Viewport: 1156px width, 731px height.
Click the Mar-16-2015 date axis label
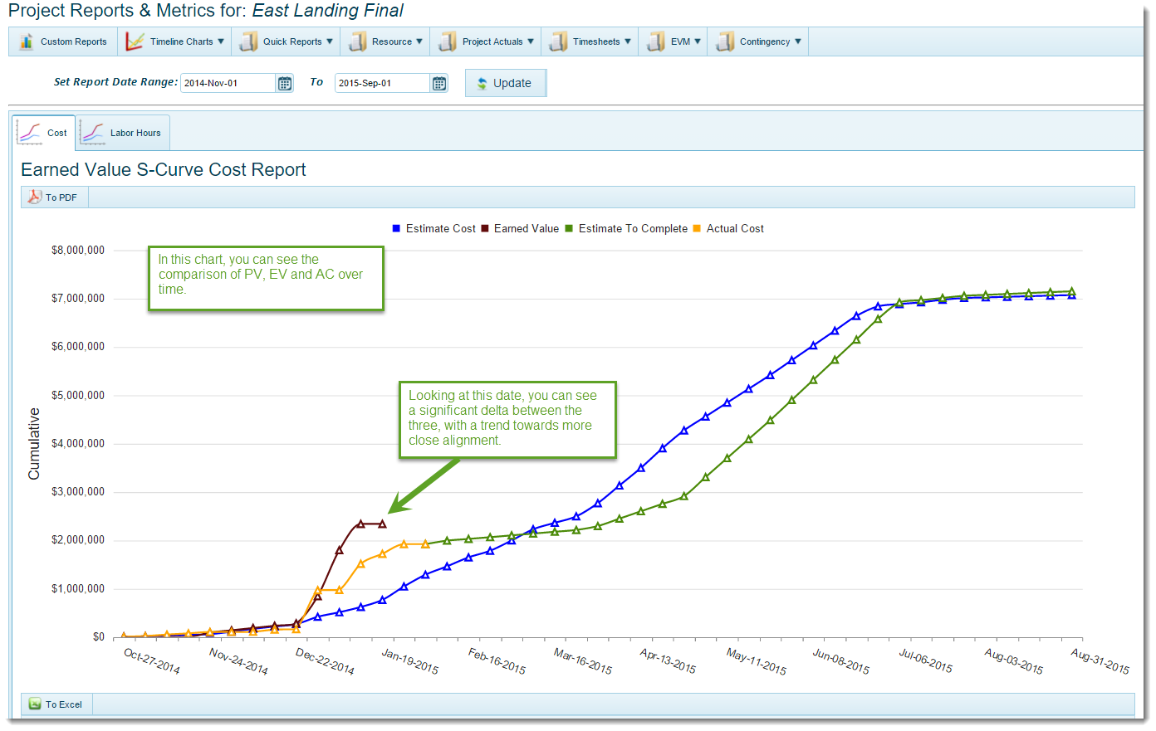coord(583,661)
